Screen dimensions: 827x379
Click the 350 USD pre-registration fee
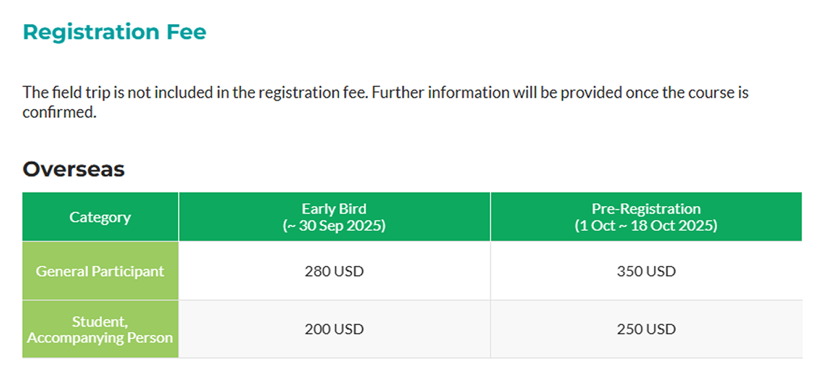point(646,272)
